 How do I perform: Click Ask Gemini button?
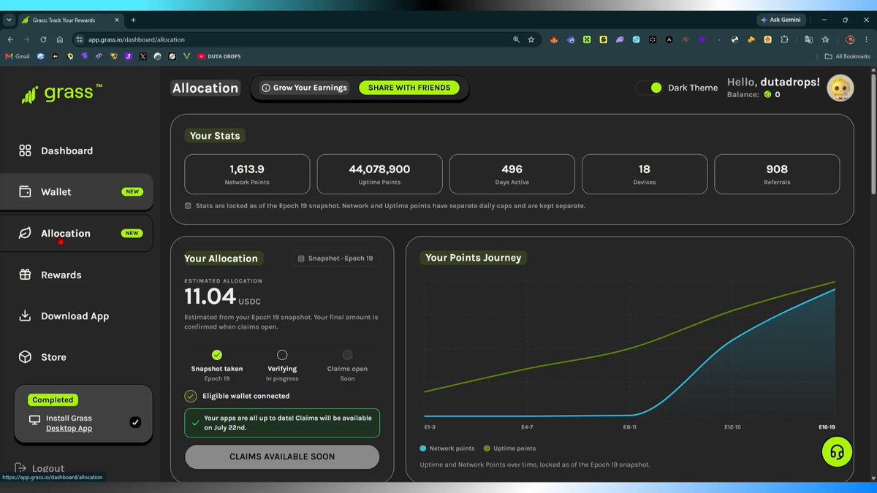click(781, 20)
